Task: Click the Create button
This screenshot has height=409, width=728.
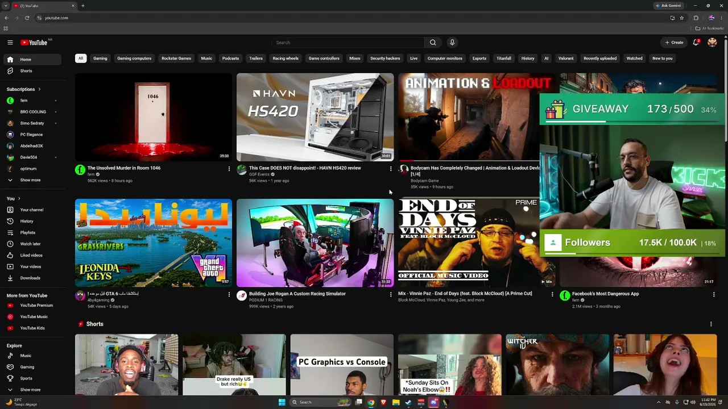Action: pos(674,43)
